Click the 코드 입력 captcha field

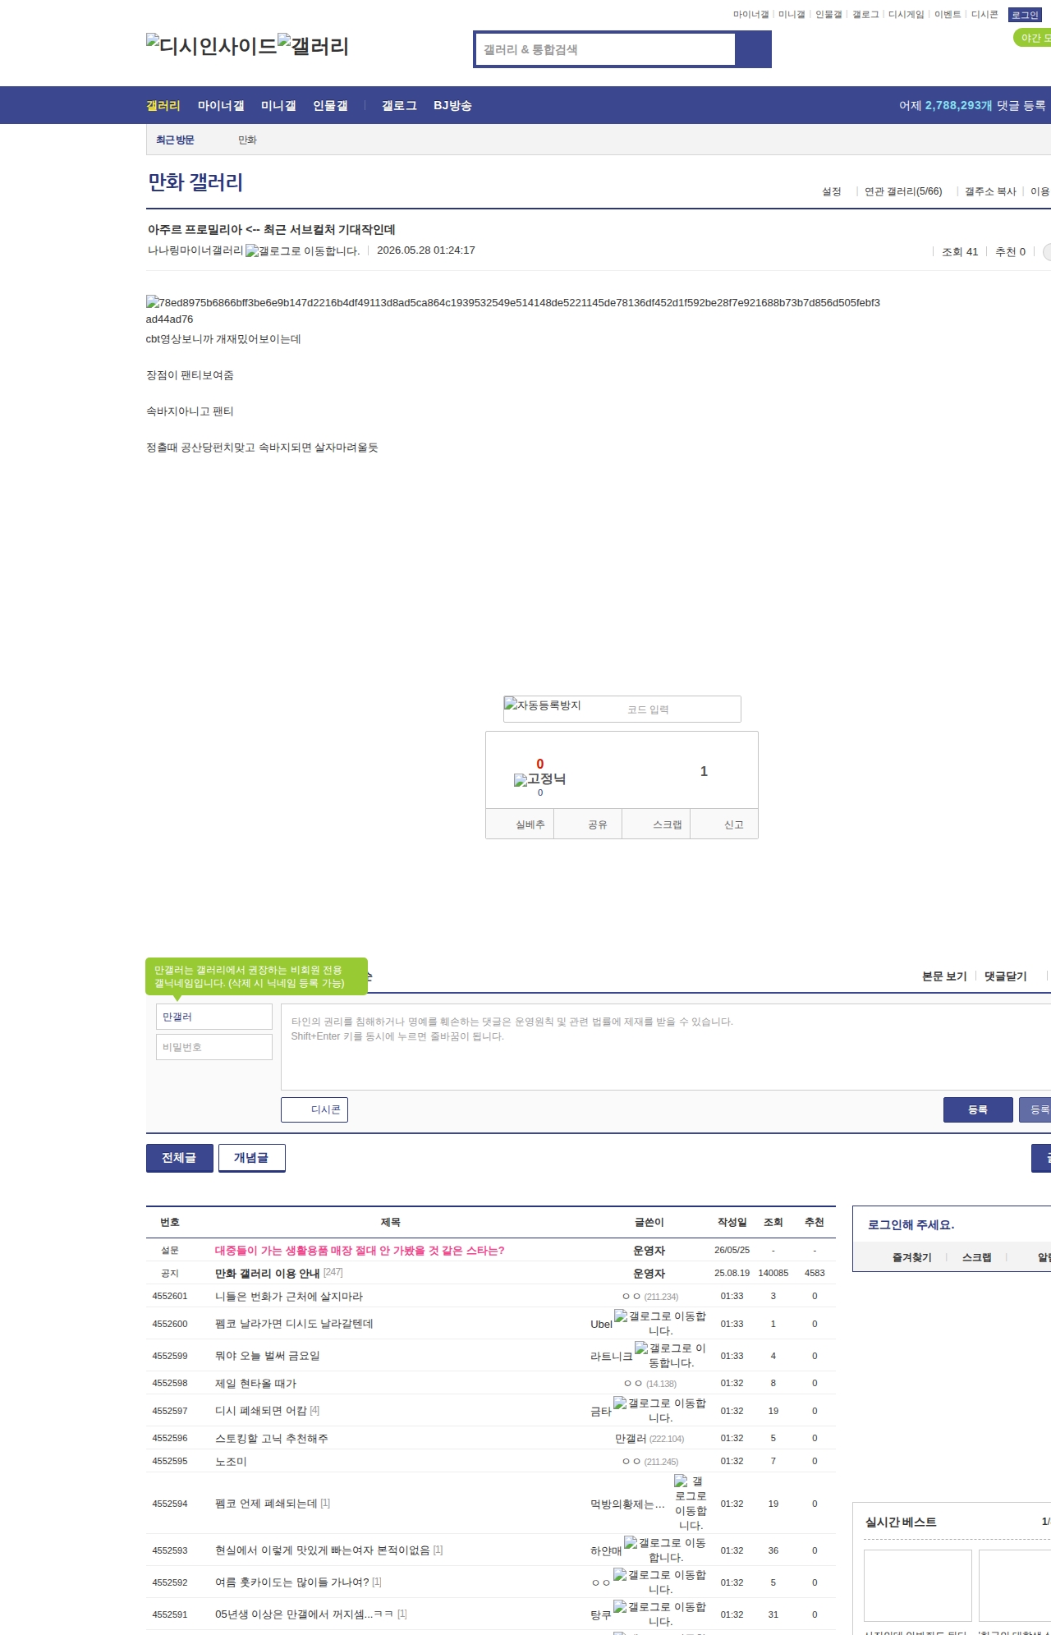[x=679, y=710]
